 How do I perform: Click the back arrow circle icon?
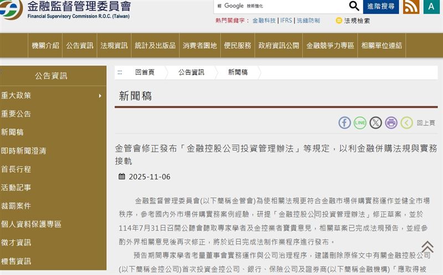pyautogui.click(x=406, y=123)
